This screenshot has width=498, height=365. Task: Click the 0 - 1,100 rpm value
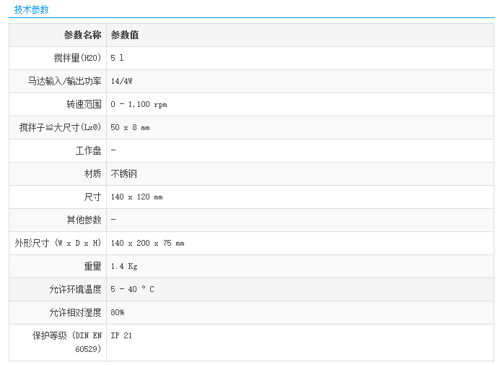click(139, 104)
